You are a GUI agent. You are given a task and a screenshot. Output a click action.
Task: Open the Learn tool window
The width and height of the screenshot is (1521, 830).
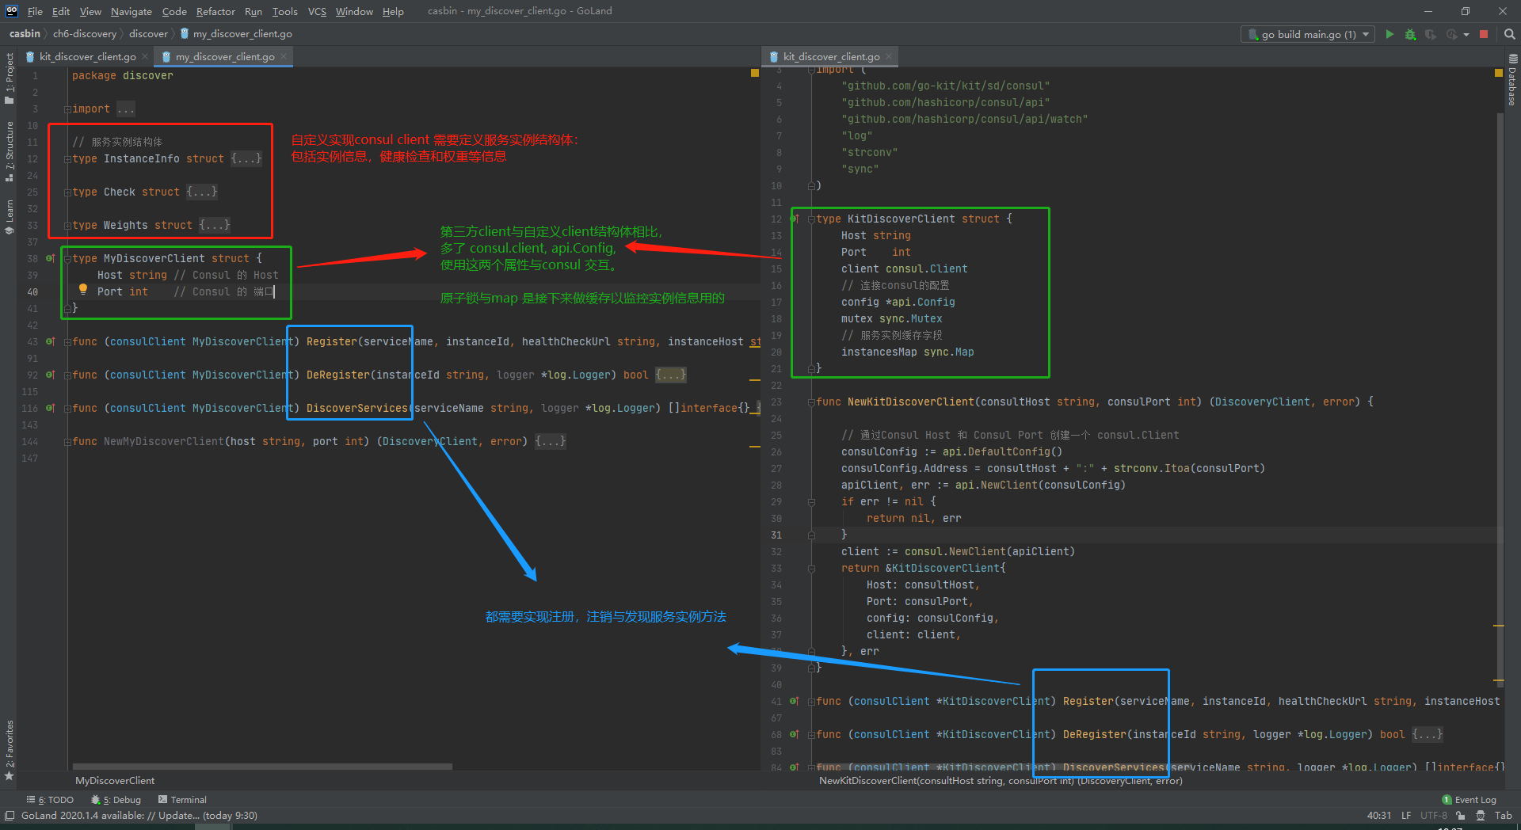pyautogui.click(x=9, y=217)
